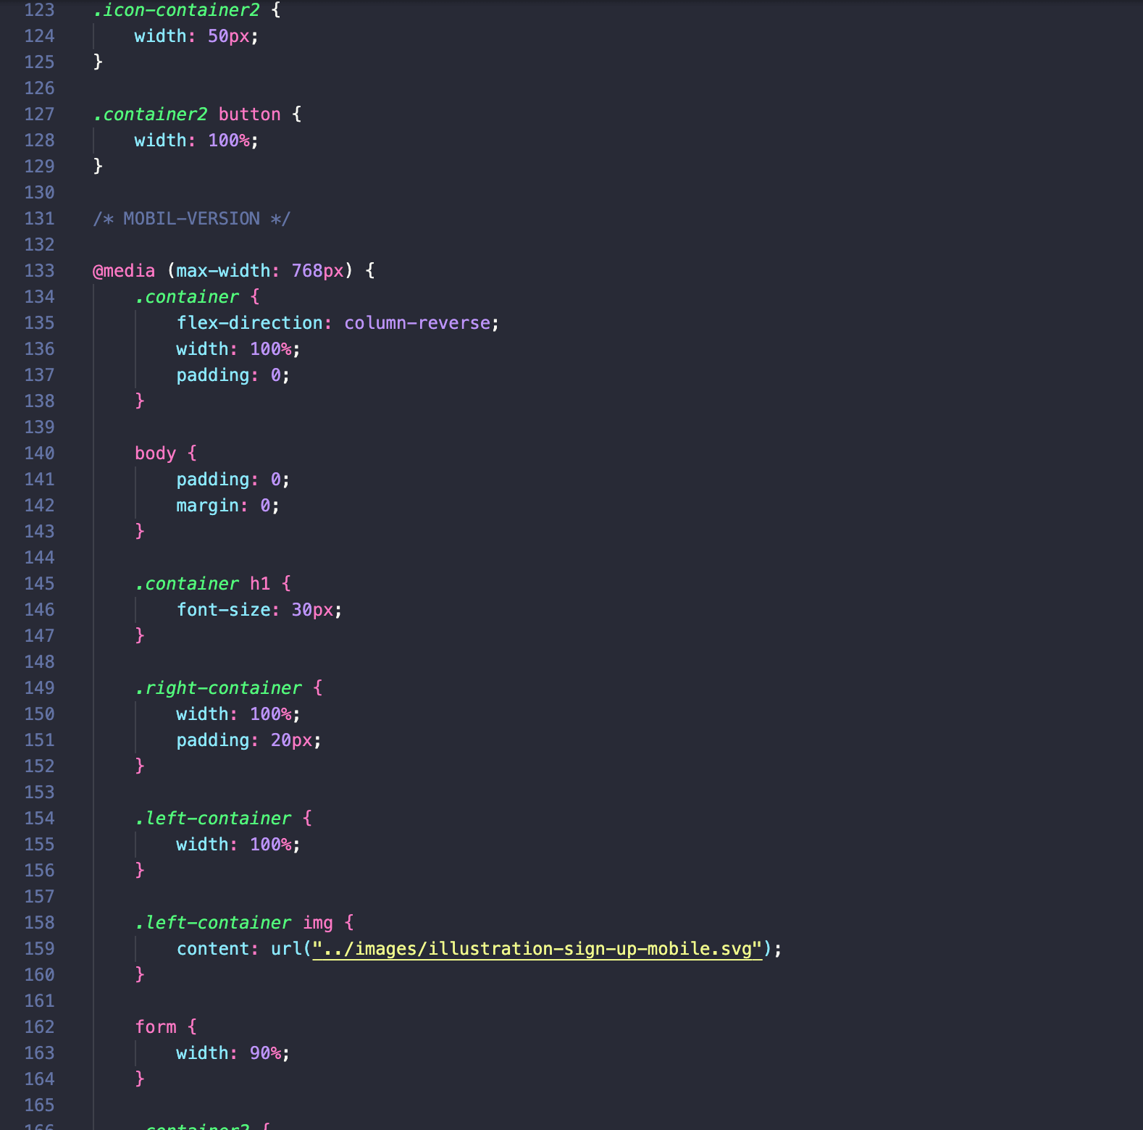Click the closing brace on line 164

click(140, 1079)
